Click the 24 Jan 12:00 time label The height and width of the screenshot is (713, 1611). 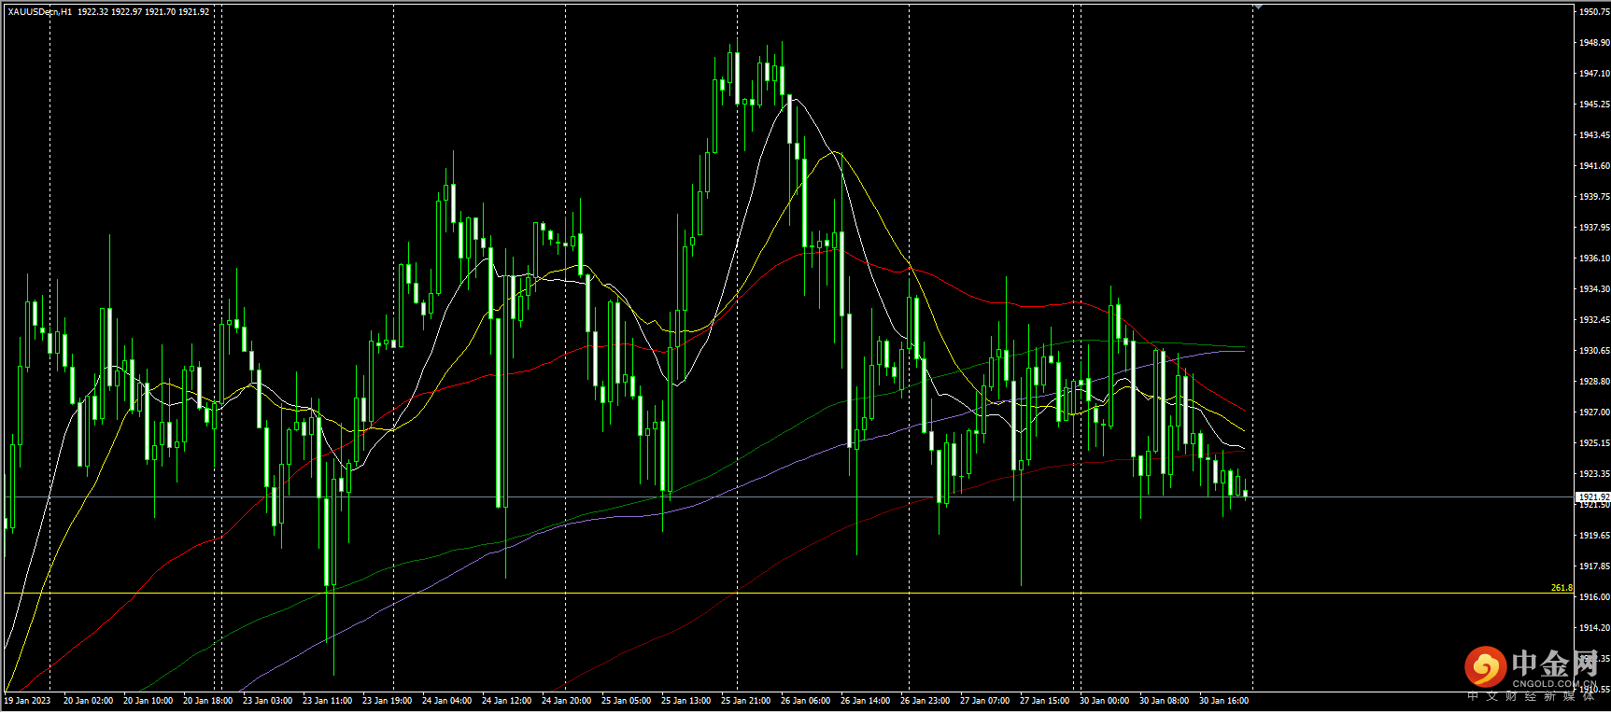tap(506, 701)
